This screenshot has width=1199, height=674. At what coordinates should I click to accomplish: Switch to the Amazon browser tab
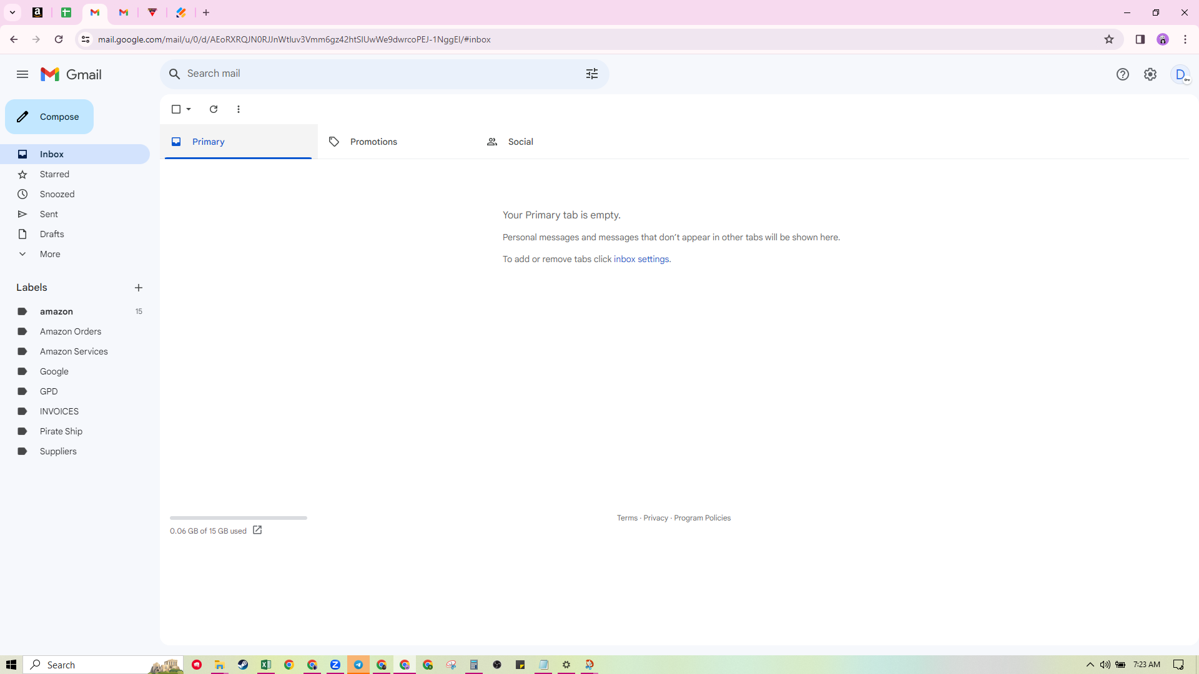(37, 12)
